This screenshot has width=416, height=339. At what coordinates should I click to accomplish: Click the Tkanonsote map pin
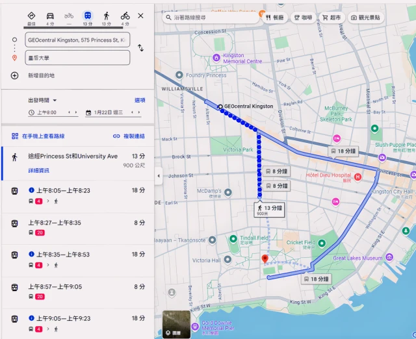tap(212, 240)
